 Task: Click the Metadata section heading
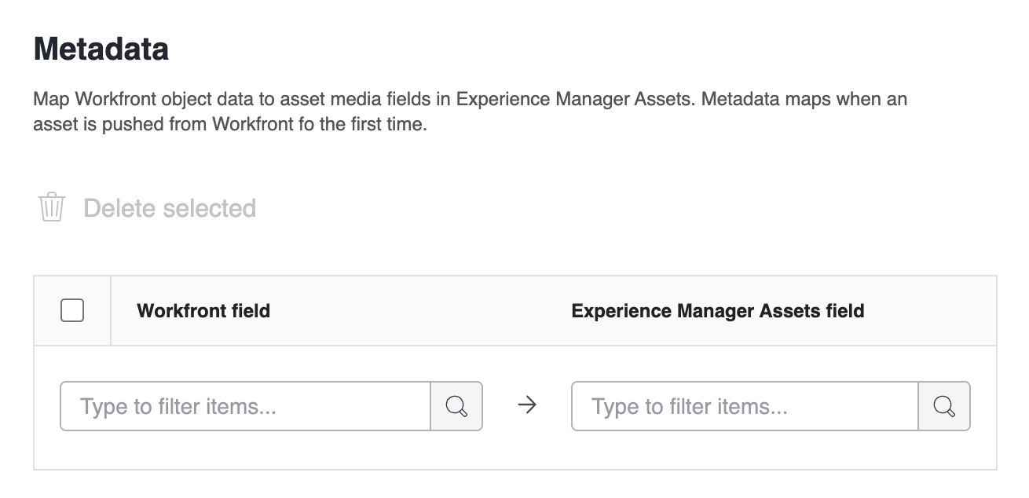[101, 49]
